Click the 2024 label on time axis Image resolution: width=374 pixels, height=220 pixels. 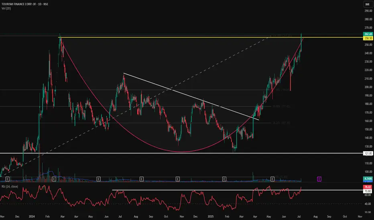[32, 216]
